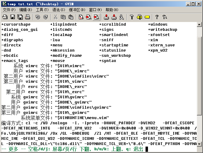Click the Paste clipboard icon
This screenshot has height=153, width=203.
[x=71, y=17]
